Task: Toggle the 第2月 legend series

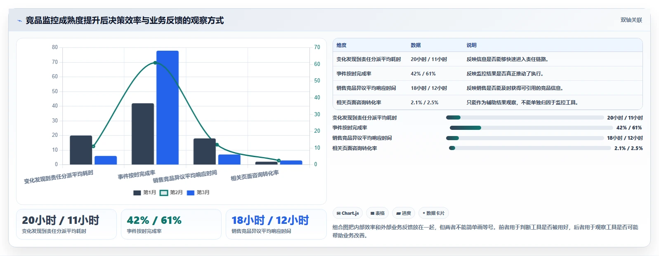Action: [x=171, y=193]
